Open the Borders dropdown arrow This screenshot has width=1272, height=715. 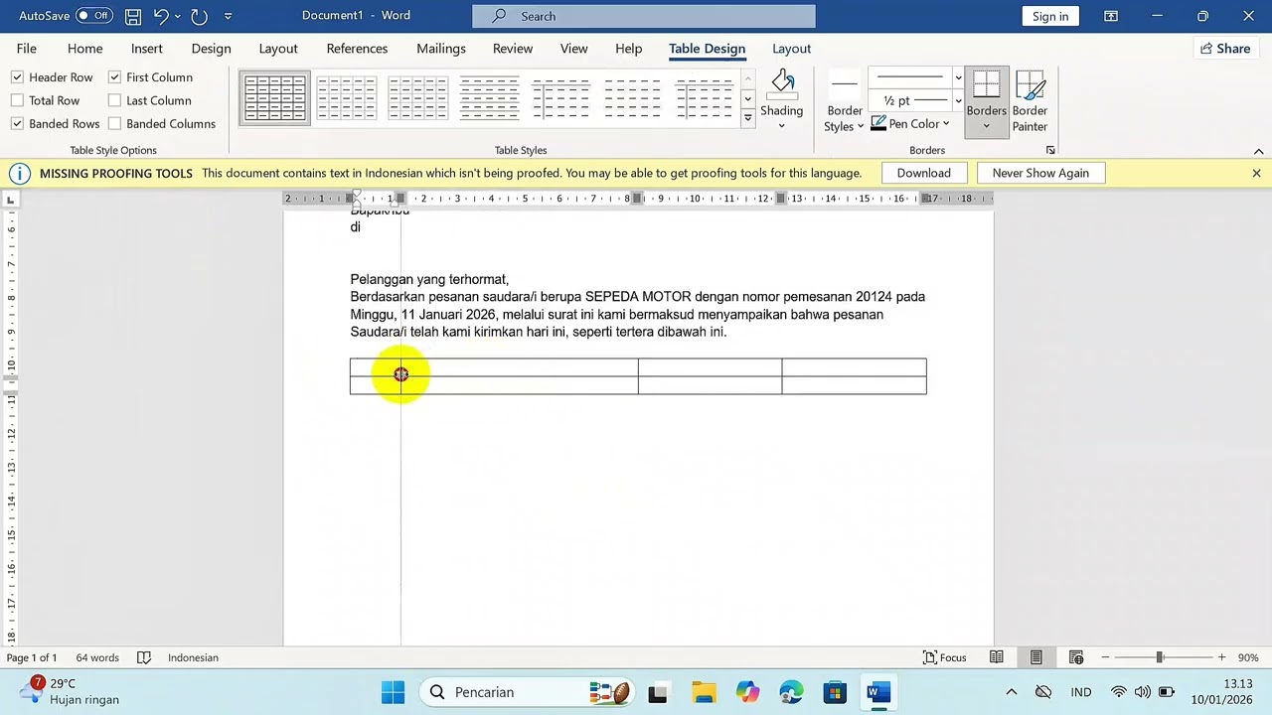tap(987, 126)
